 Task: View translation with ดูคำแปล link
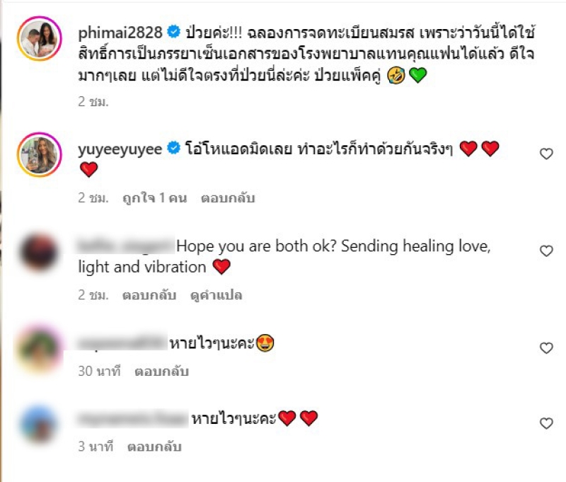tap(216, 295)
